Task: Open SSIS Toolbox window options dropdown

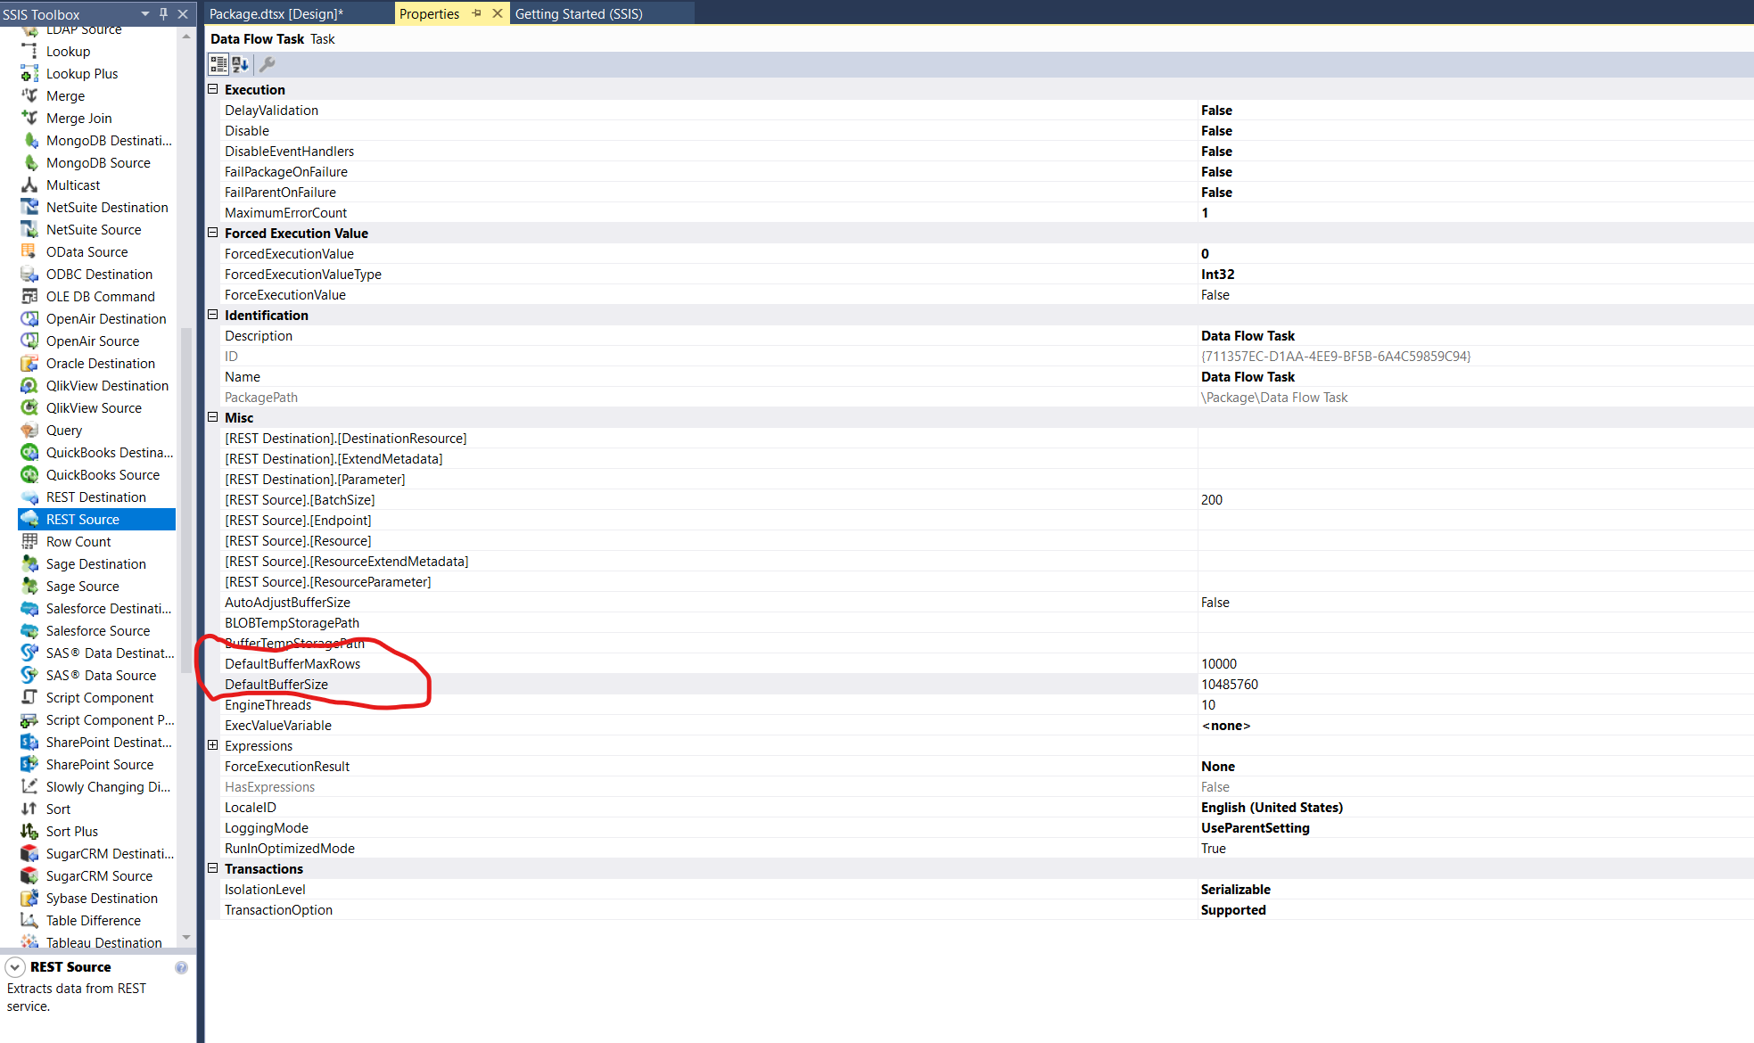Action: click(x=144, y=14)
